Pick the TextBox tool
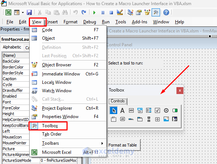The width and height of the screenshot is (217, 164). (131, 110)
